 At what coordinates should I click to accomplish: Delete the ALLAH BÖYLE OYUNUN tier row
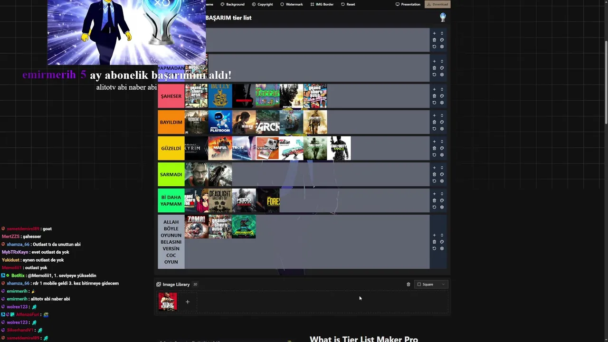point(434,242)
